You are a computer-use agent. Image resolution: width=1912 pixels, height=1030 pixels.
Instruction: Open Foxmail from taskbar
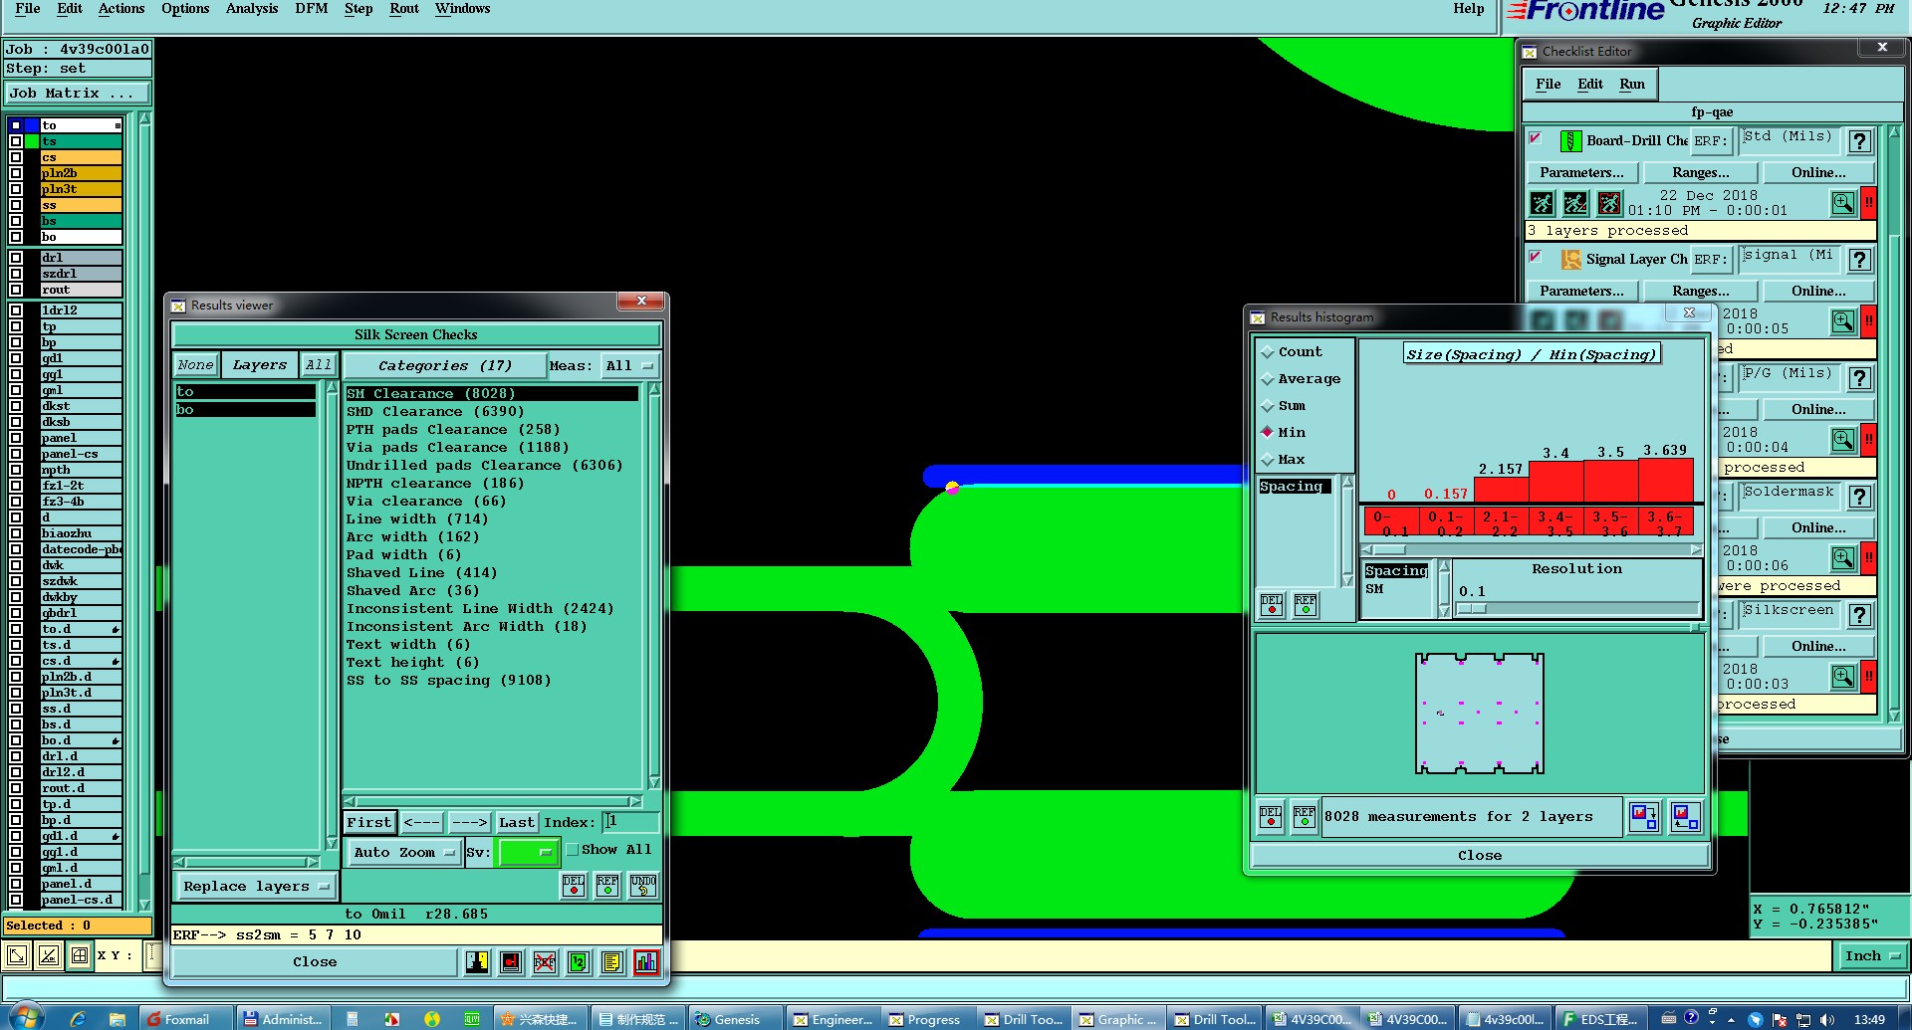click(186, 1019)
